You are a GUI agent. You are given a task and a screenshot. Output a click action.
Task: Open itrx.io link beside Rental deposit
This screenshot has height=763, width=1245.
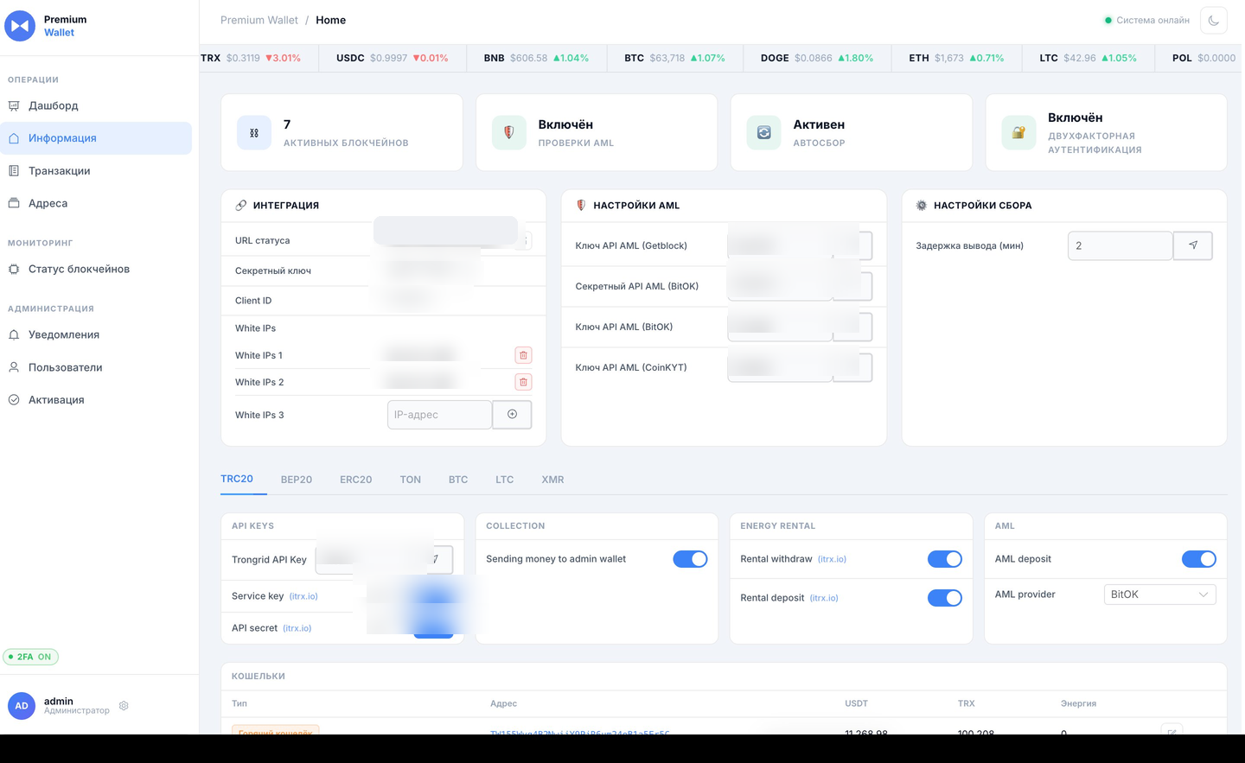click(824, 598)
